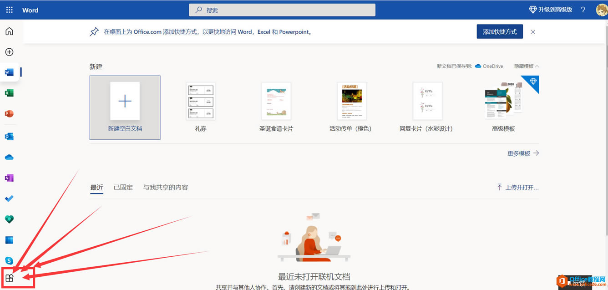The image size is (608, 290).
Task: Open Excel from the sidebar
Action: pos(9,93)
